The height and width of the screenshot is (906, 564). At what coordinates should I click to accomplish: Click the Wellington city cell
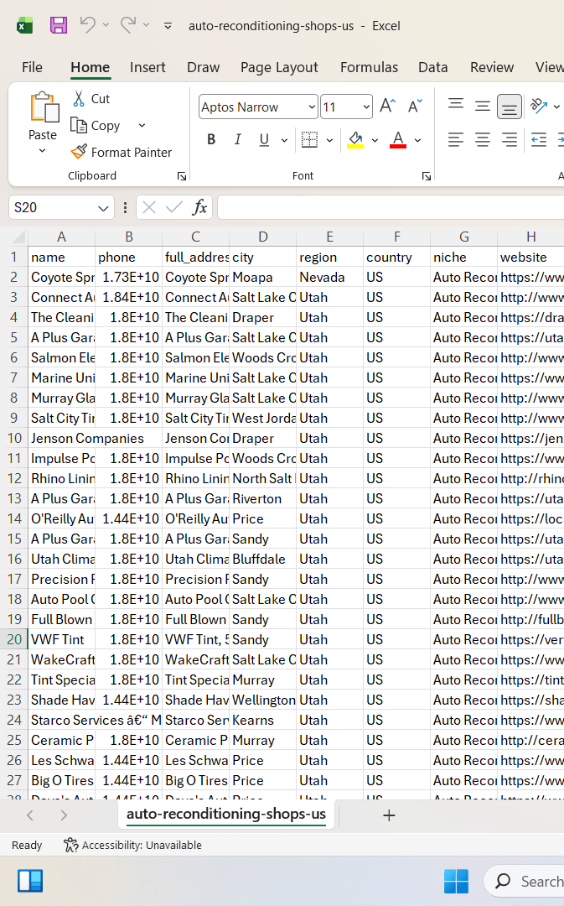pos(262,700)
